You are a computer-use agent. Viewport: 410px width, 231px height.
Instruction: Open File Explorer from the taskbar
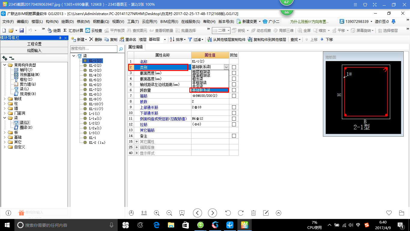(171, 225)
